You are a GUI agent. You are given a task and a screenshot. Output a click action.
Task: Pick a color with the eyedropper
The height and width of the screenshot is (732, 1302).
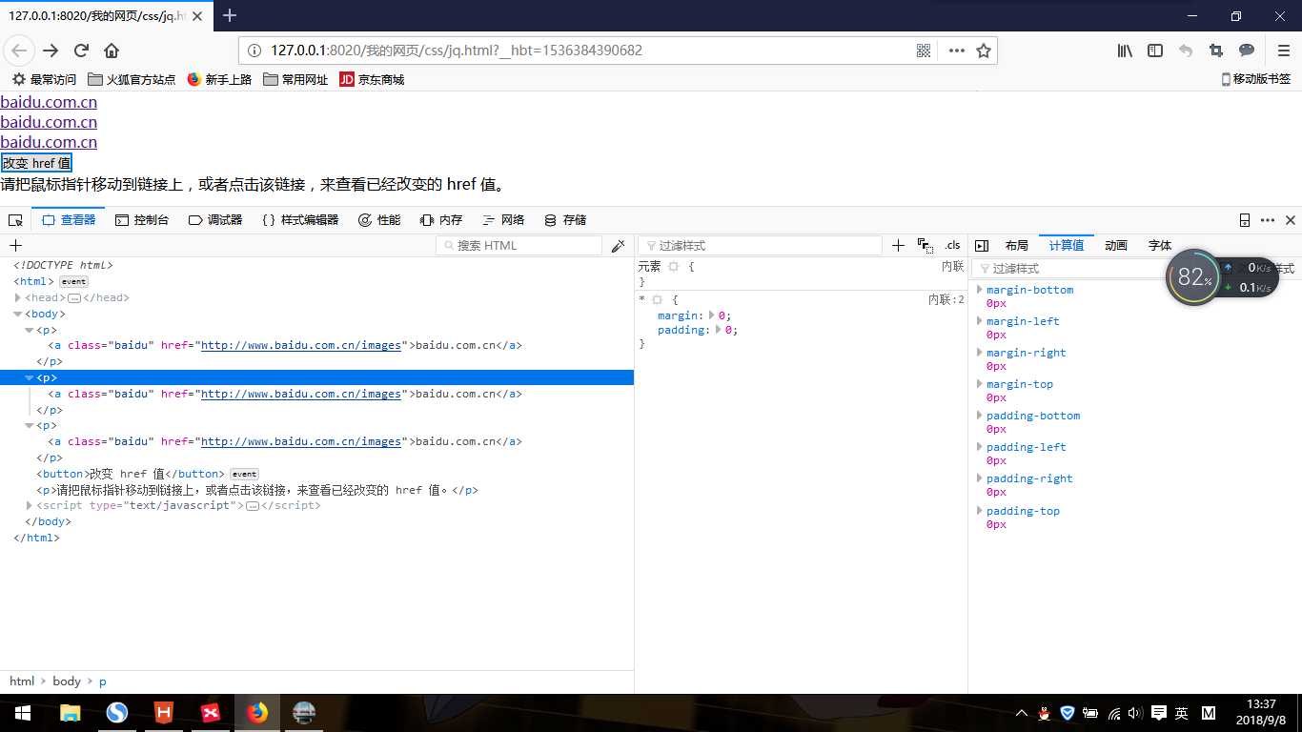618,246
